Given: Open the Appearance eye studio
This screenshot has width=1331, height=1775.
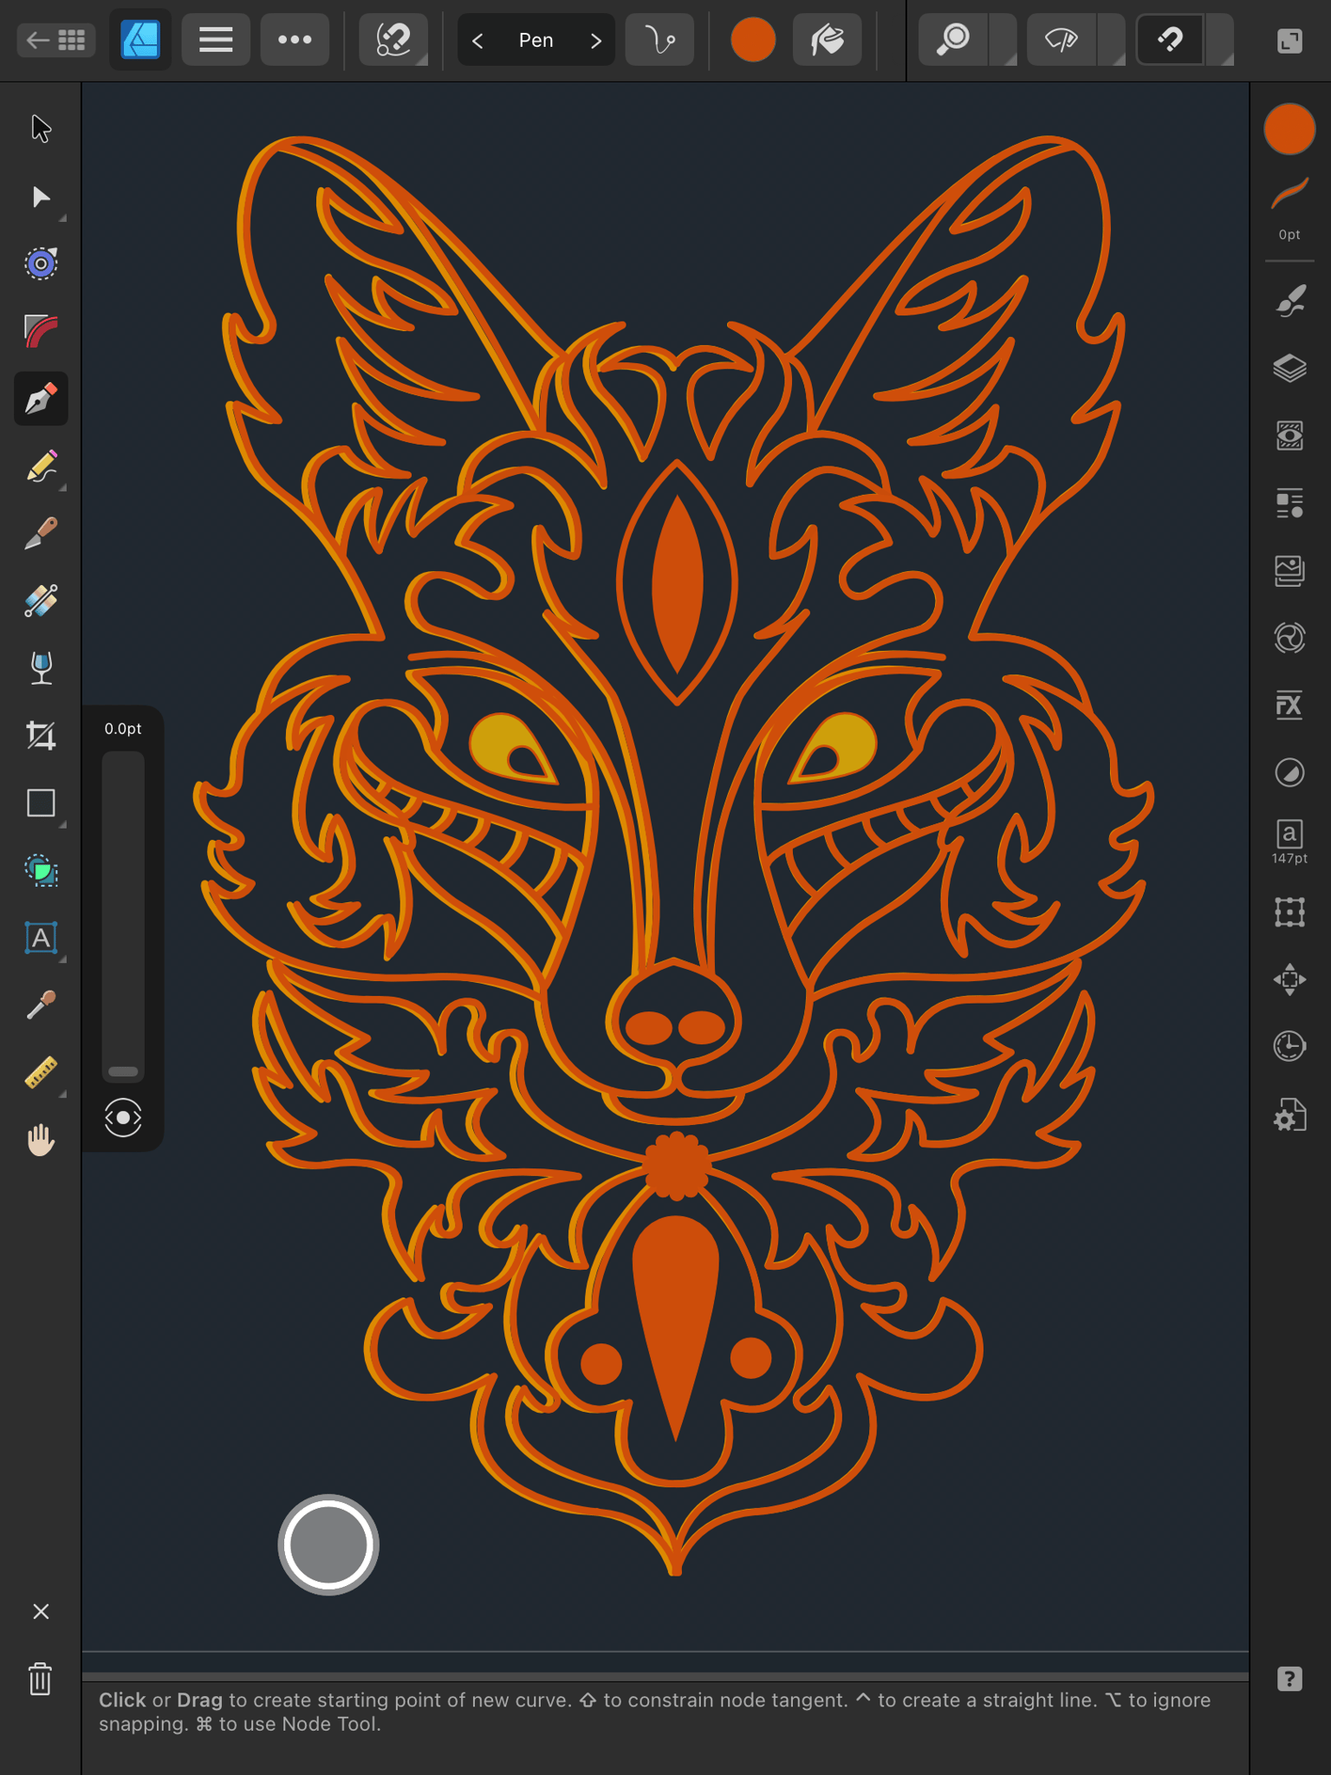Looking at the screenshot, I should pos(1289,436).
